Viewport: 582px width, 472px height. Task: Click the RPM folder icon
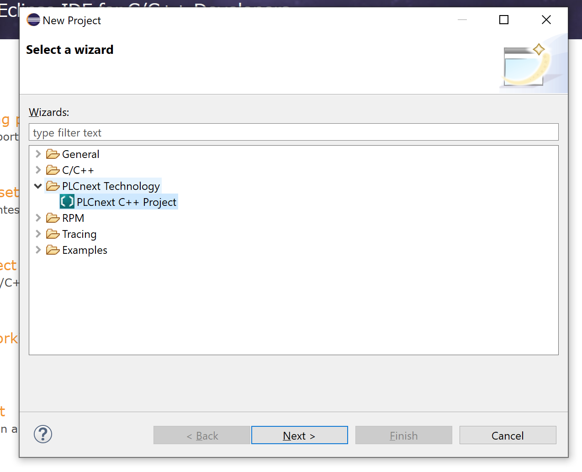53,218
